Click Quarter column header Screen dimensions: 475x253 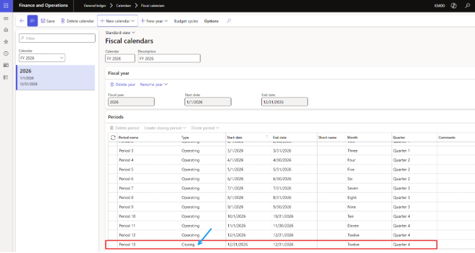click(399, 137)
